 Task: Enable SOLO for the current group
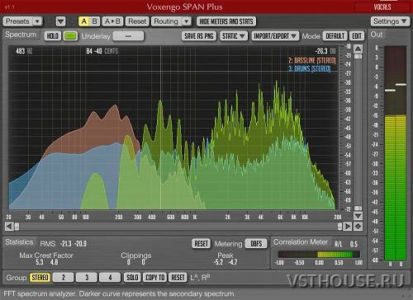132,278
